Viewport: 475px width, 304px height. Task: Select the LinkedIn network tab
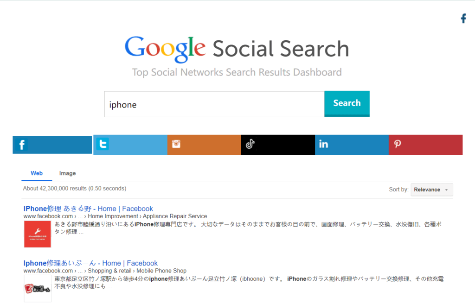click(352, 145)
